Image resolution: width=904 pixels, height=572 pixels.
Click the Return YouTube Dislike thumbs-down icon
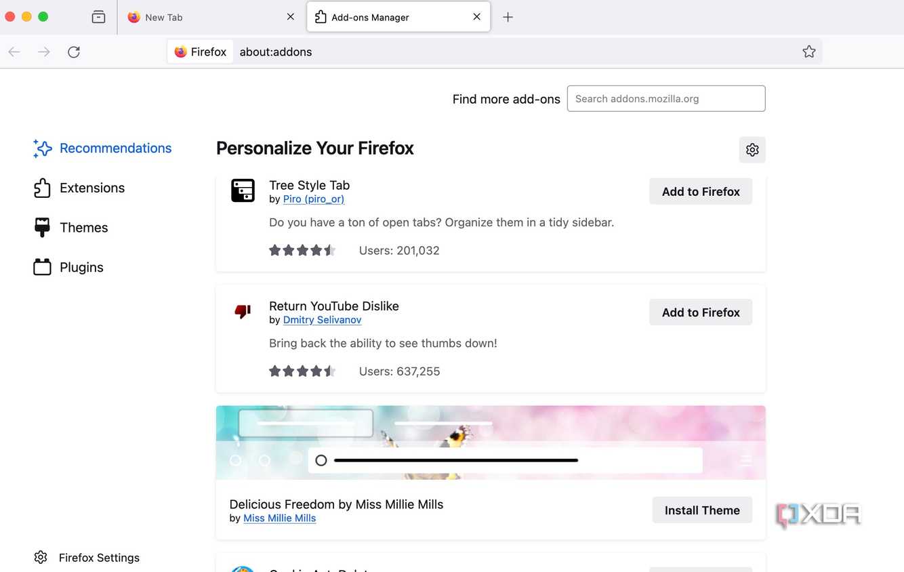[243, 311]
